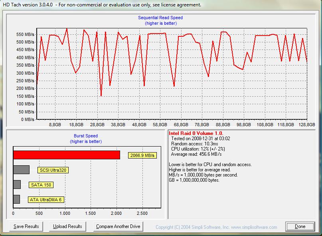Click the 'Higher is better for average read' line
The height and width of the screenshot is (236, 322).
(200, 170)
